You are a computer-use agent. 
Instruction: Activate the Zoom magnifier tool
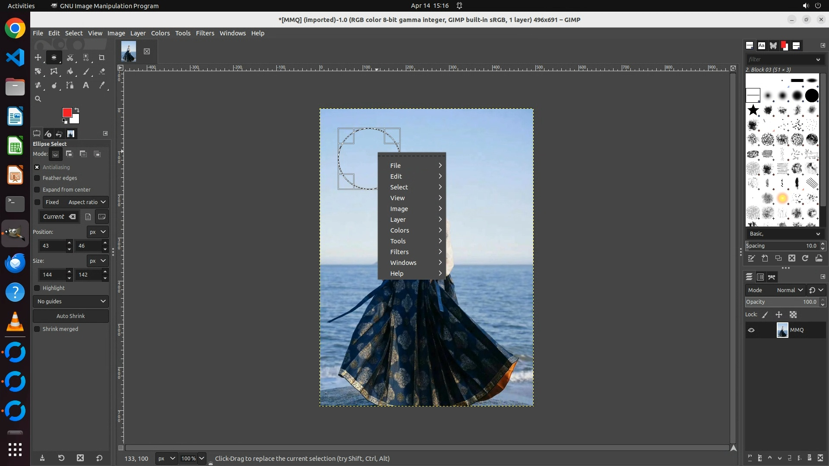(38, 99)
